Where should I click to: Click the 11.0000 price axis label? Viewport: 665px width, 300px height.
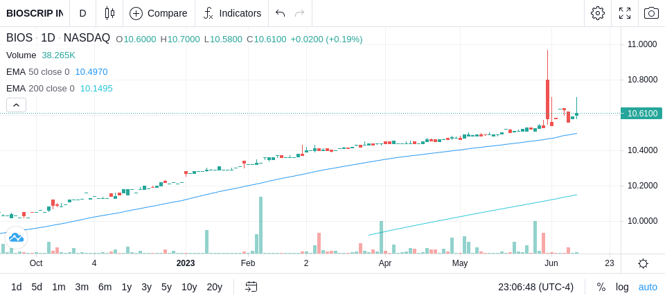[x=643, y=44]
